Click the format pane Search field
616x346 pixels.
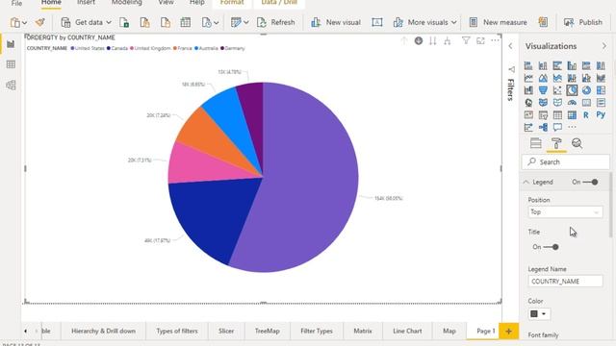pyautogui.click(x=566, y=162)
